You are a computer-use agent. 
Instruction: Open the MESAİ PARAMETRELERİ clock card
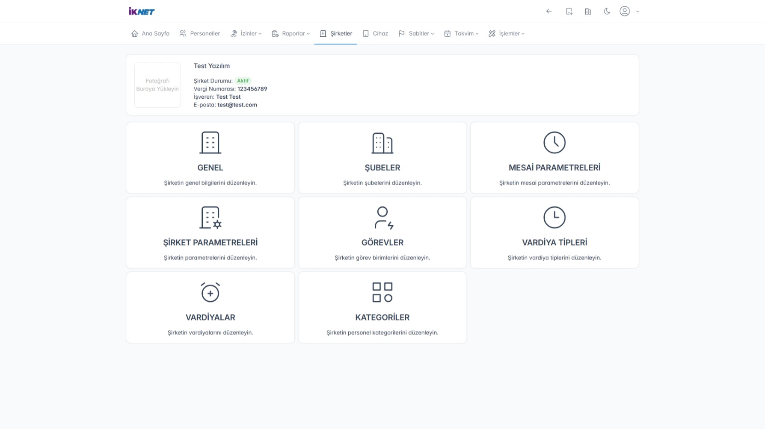click(x=554, y=158)
